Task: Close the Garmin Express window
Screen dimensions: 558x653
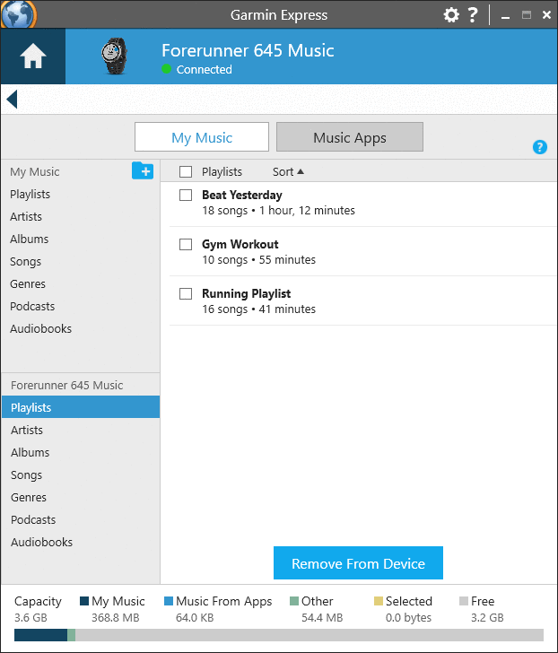Action: 546,15
